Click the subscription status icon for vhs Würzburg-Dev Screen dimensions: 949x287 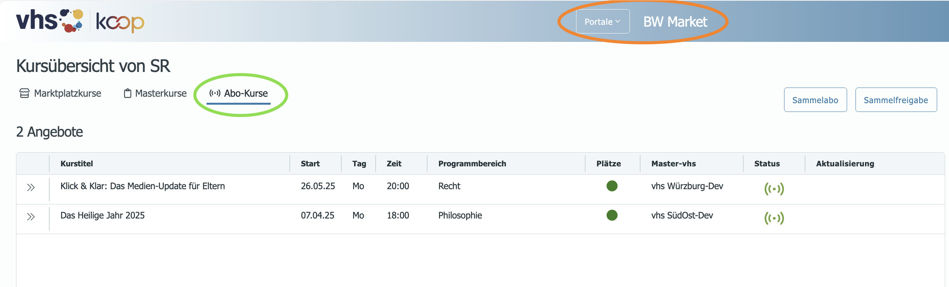tap(774, 189)
